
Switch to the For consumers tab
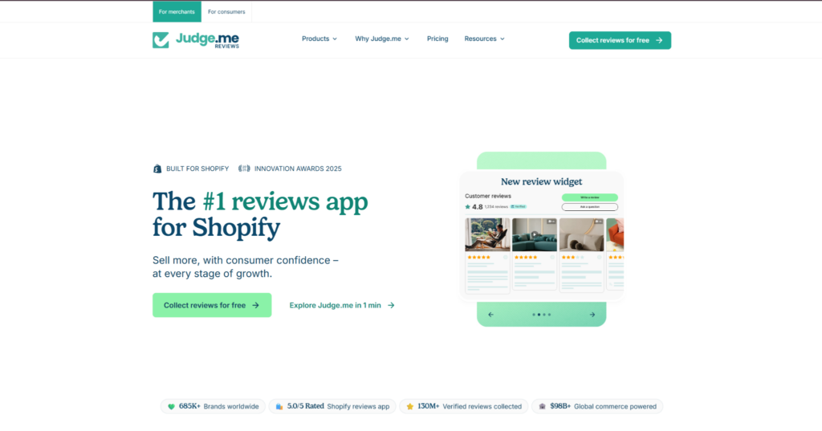[226, 11]
